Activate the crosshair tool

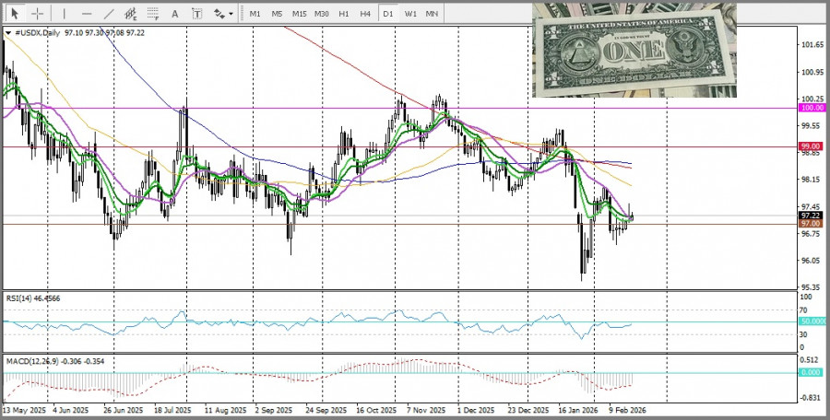[x=38, y=14]
